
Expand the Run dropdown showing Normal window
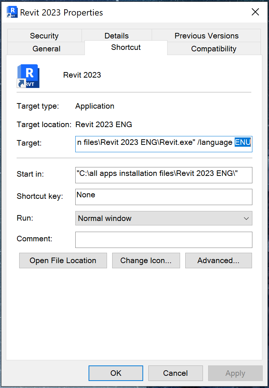click(x=163, y=218)
